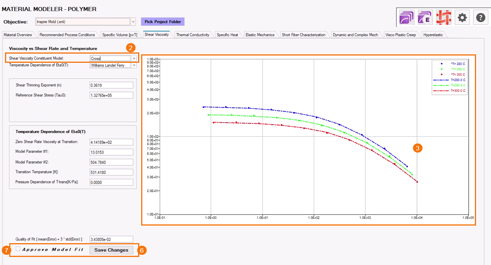The image size is (491, 265).
Task: Open the red woven fiber icon
Action: click(x=443, y=18)
